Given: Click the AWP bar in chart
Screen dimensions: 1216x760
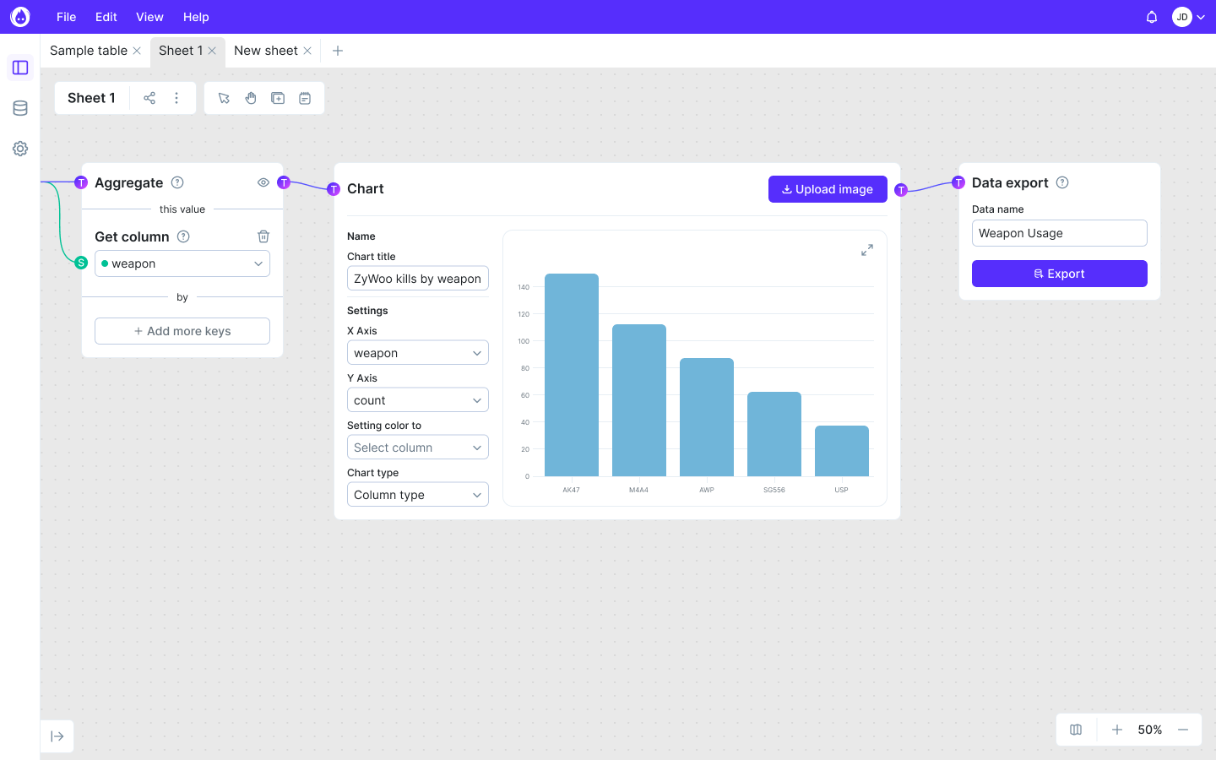Looking at the screenshot, I should [x=707, y=417].
